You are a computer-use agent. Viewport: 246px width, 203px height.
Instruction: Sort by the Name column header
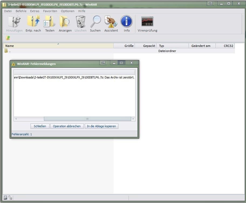[x=58, y=46]
